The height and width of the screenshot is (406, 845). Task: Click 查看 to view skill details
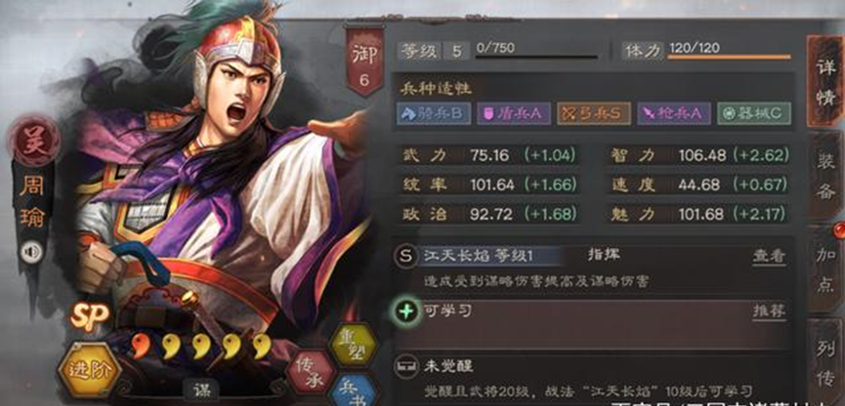pyautogui.click(x=769, y=257)
